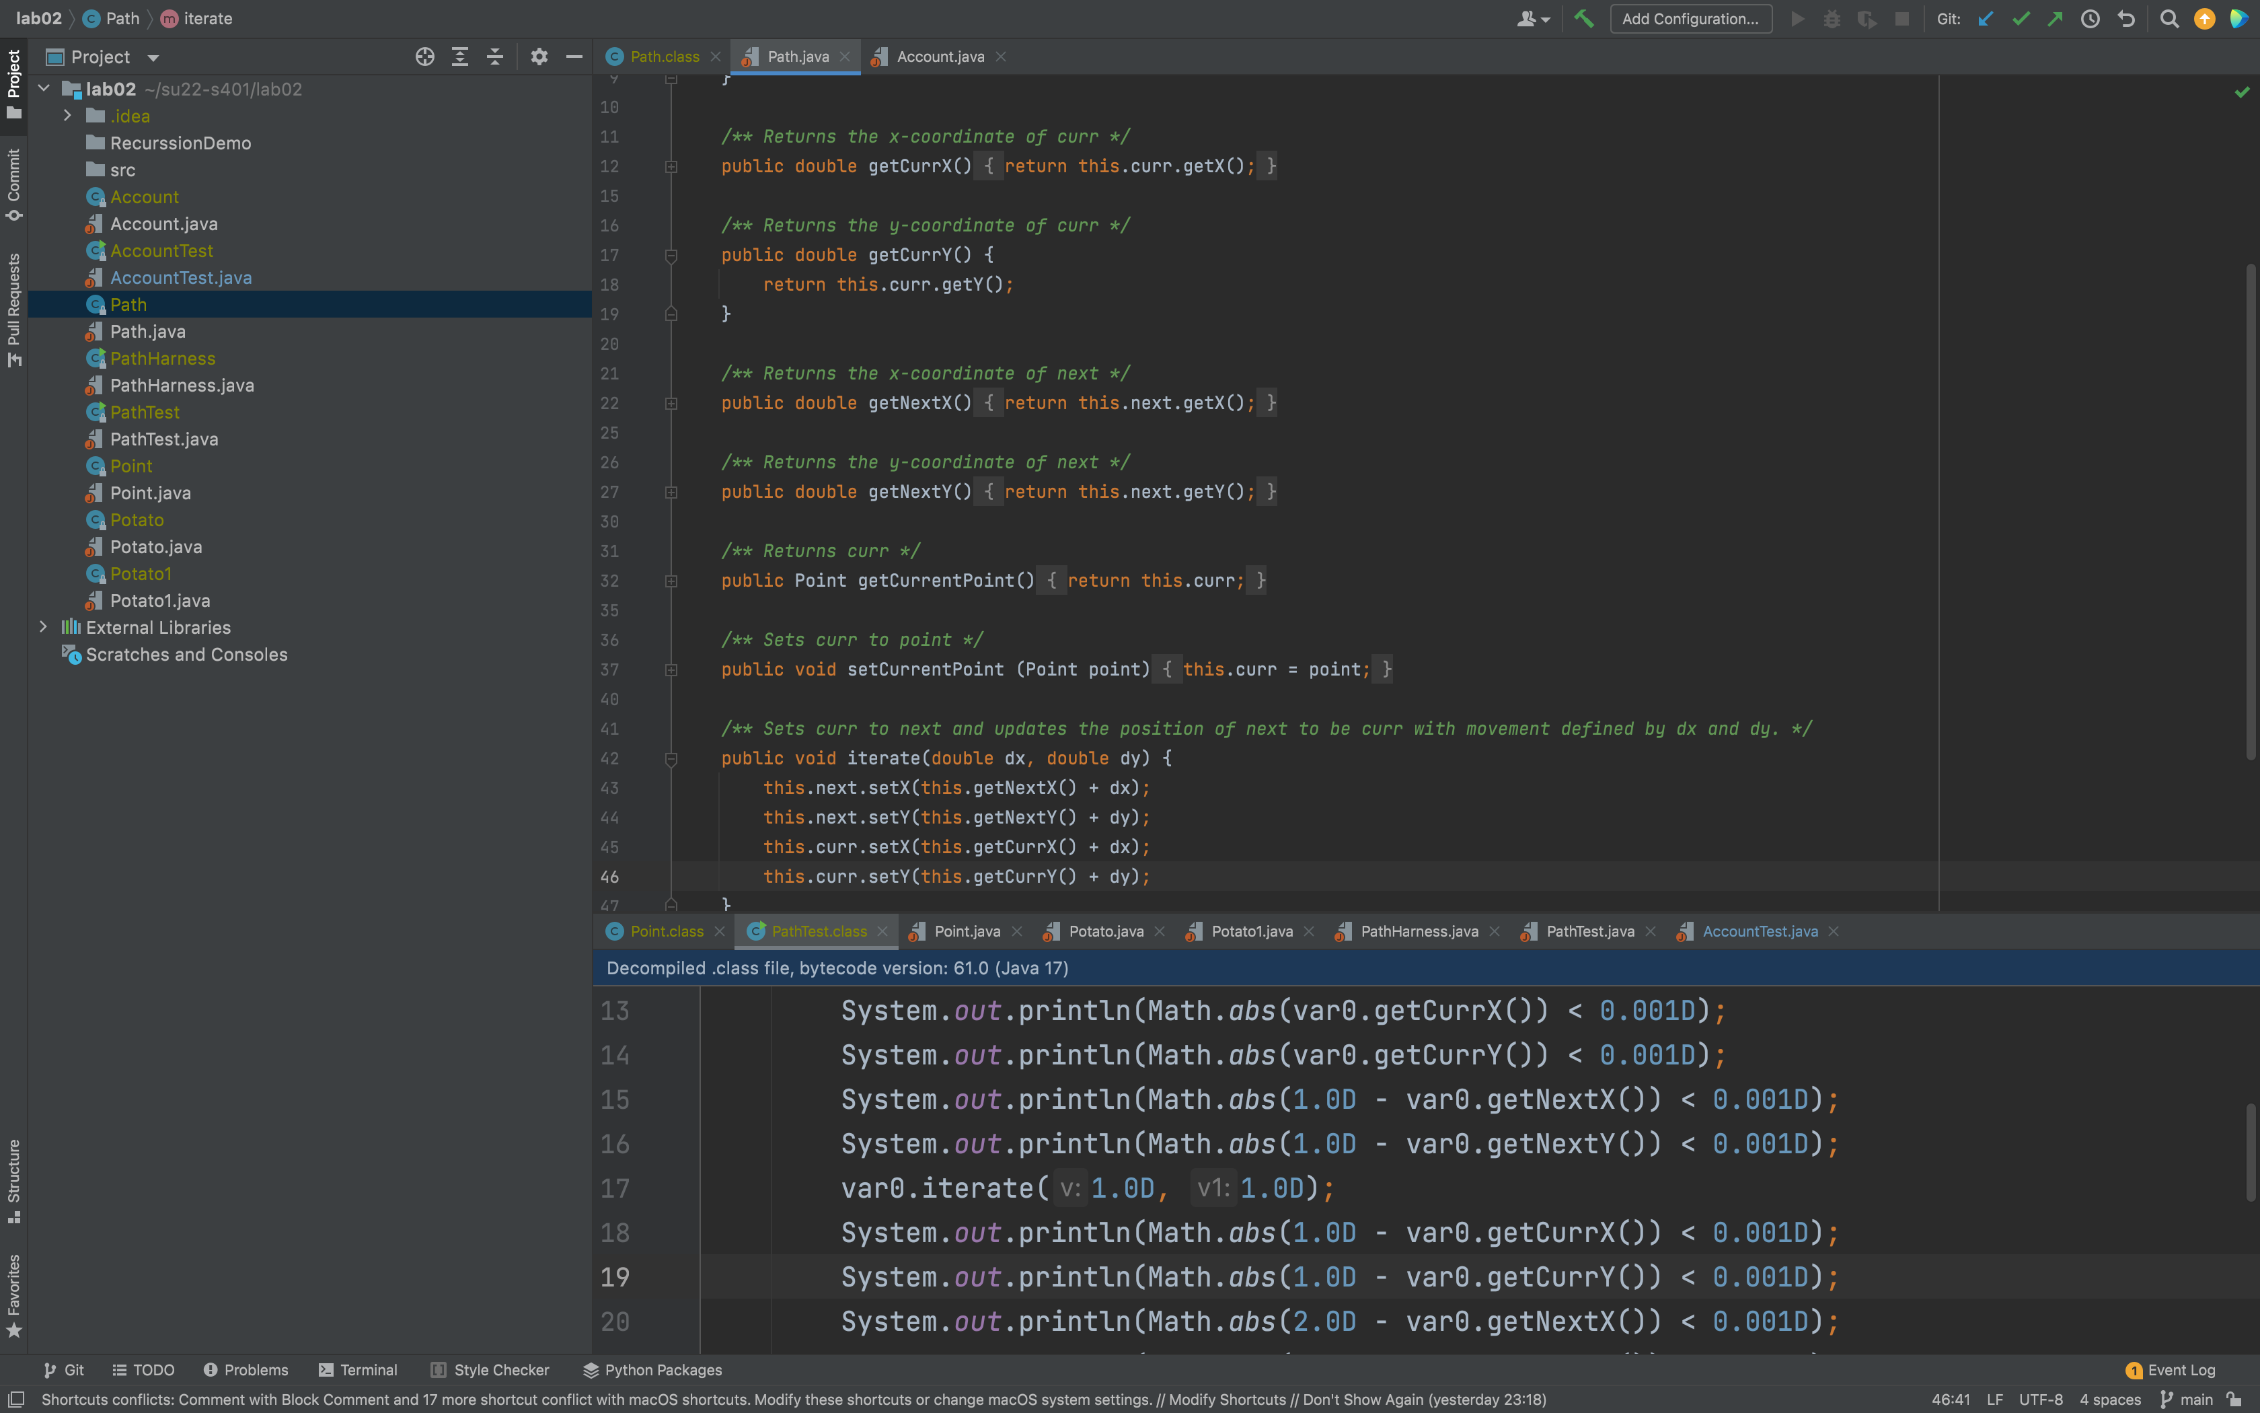The width and height of the screenshot is (2260, 1413).
Task: Click Git commit checkmark icon
Action: coord(2021,19)
